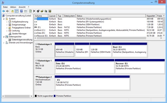Open the Datei menu
The height and width of the screenshot is (103, 167).
point(5,7)
